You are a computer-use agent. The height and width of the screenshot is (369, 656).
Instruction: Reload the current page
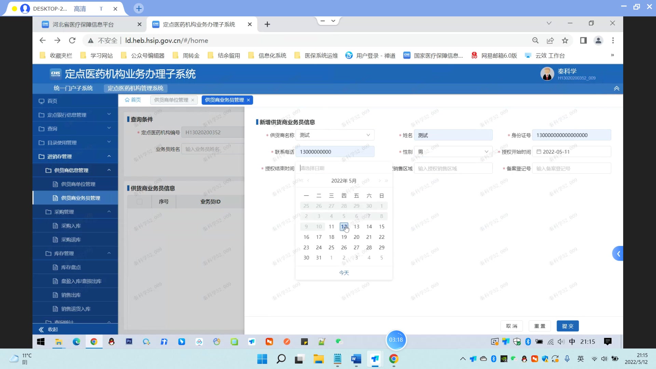coord(72,40)
